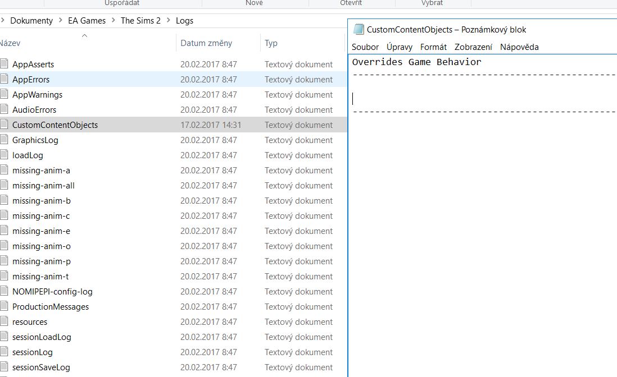Open the Soubor menu in Notepad

(x=365, y=47)
